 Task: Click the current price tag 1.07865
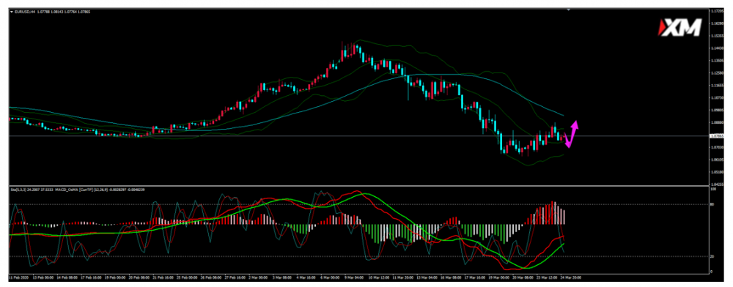[717, 135]
